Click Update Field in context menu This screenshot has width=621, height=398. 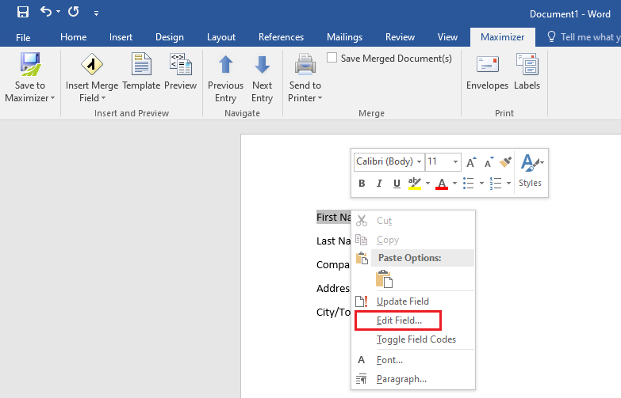402,301
